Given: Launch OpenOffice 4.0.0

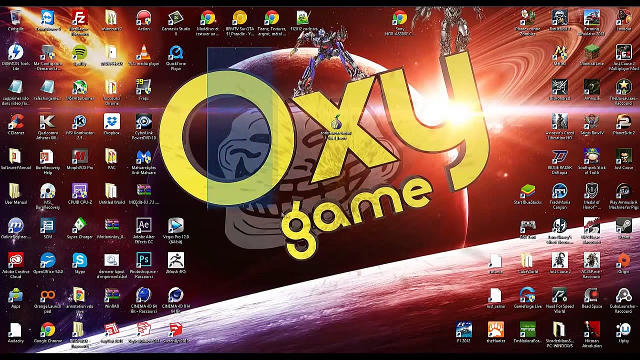Looking at the screenshot, I should [47, 260].
